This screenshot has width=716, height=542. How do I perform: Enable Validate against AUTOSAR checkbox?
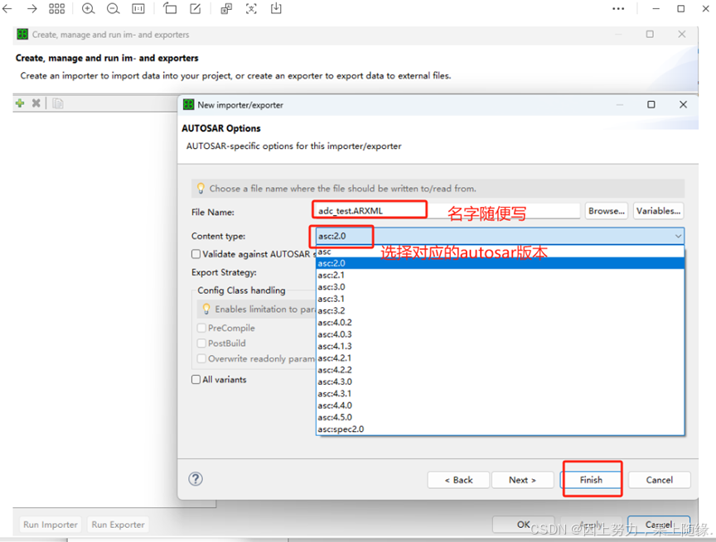196,254
